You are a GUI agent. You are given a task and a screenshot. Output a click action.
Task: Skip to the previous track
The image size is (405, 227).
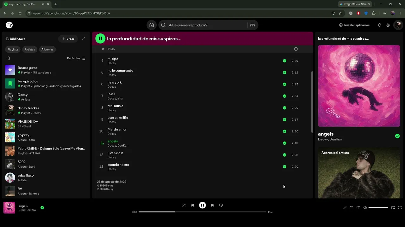coord(192,205)
